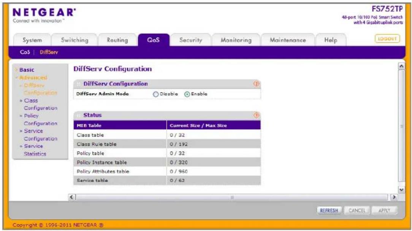This screenshot has width=412, height=231.
Task: Open help for DiffServ Configuration section
Action: tap(256, 84)
